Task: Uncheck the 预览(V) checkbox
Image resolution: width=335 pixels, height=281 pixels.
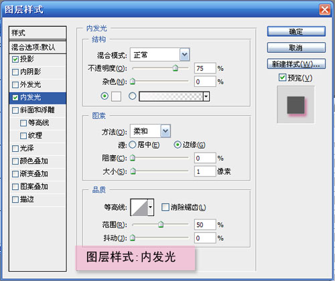Action: tap(282, 78)
